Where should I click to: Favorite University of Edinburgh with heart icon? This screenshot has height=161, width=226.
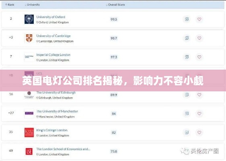tap(199, 95)
